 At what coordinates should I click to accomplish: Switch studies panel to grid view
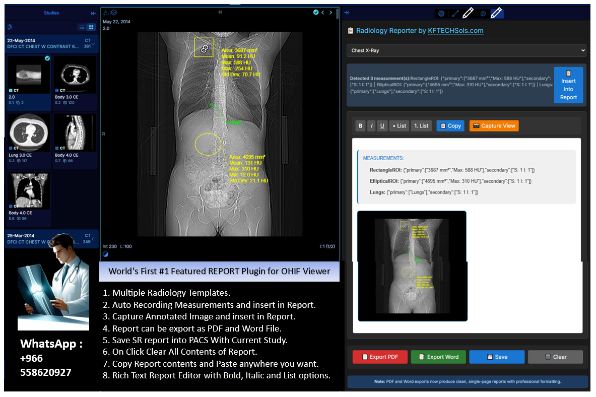tap(91, 27)
